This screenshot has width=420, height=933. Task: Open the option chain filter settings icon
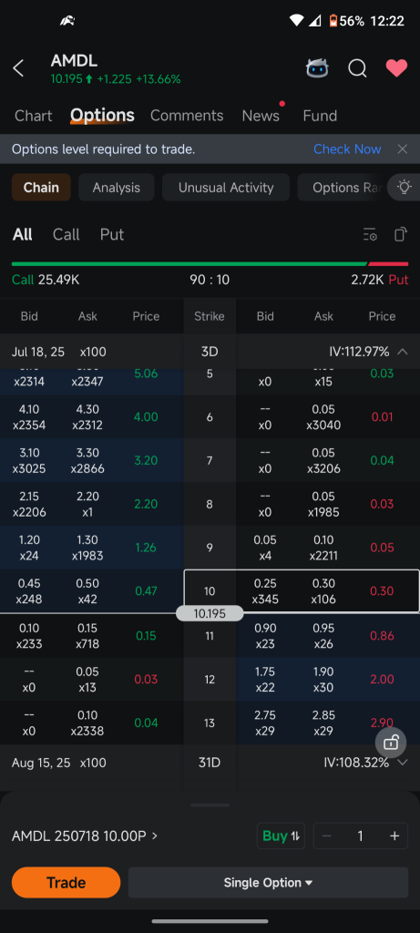point(370,234)
